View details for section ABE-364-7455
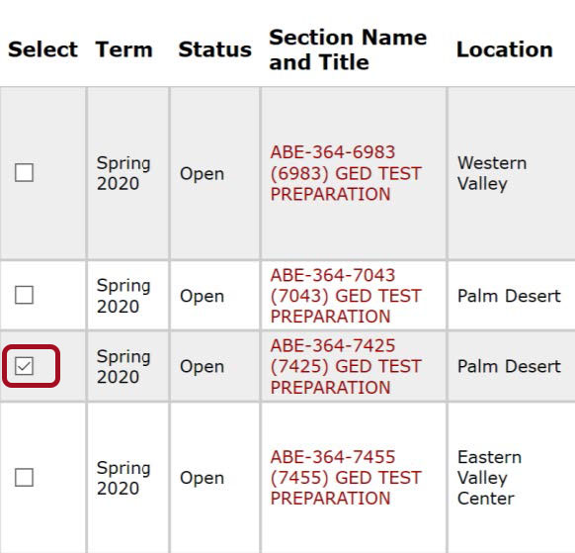Image resolution: width=575 pixels, height=553 pixels. click(346, 478)
